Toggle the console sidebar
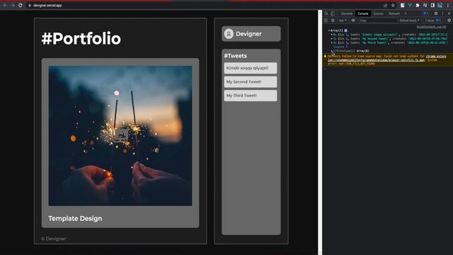 pyautogui.click(x=326, y=21)
